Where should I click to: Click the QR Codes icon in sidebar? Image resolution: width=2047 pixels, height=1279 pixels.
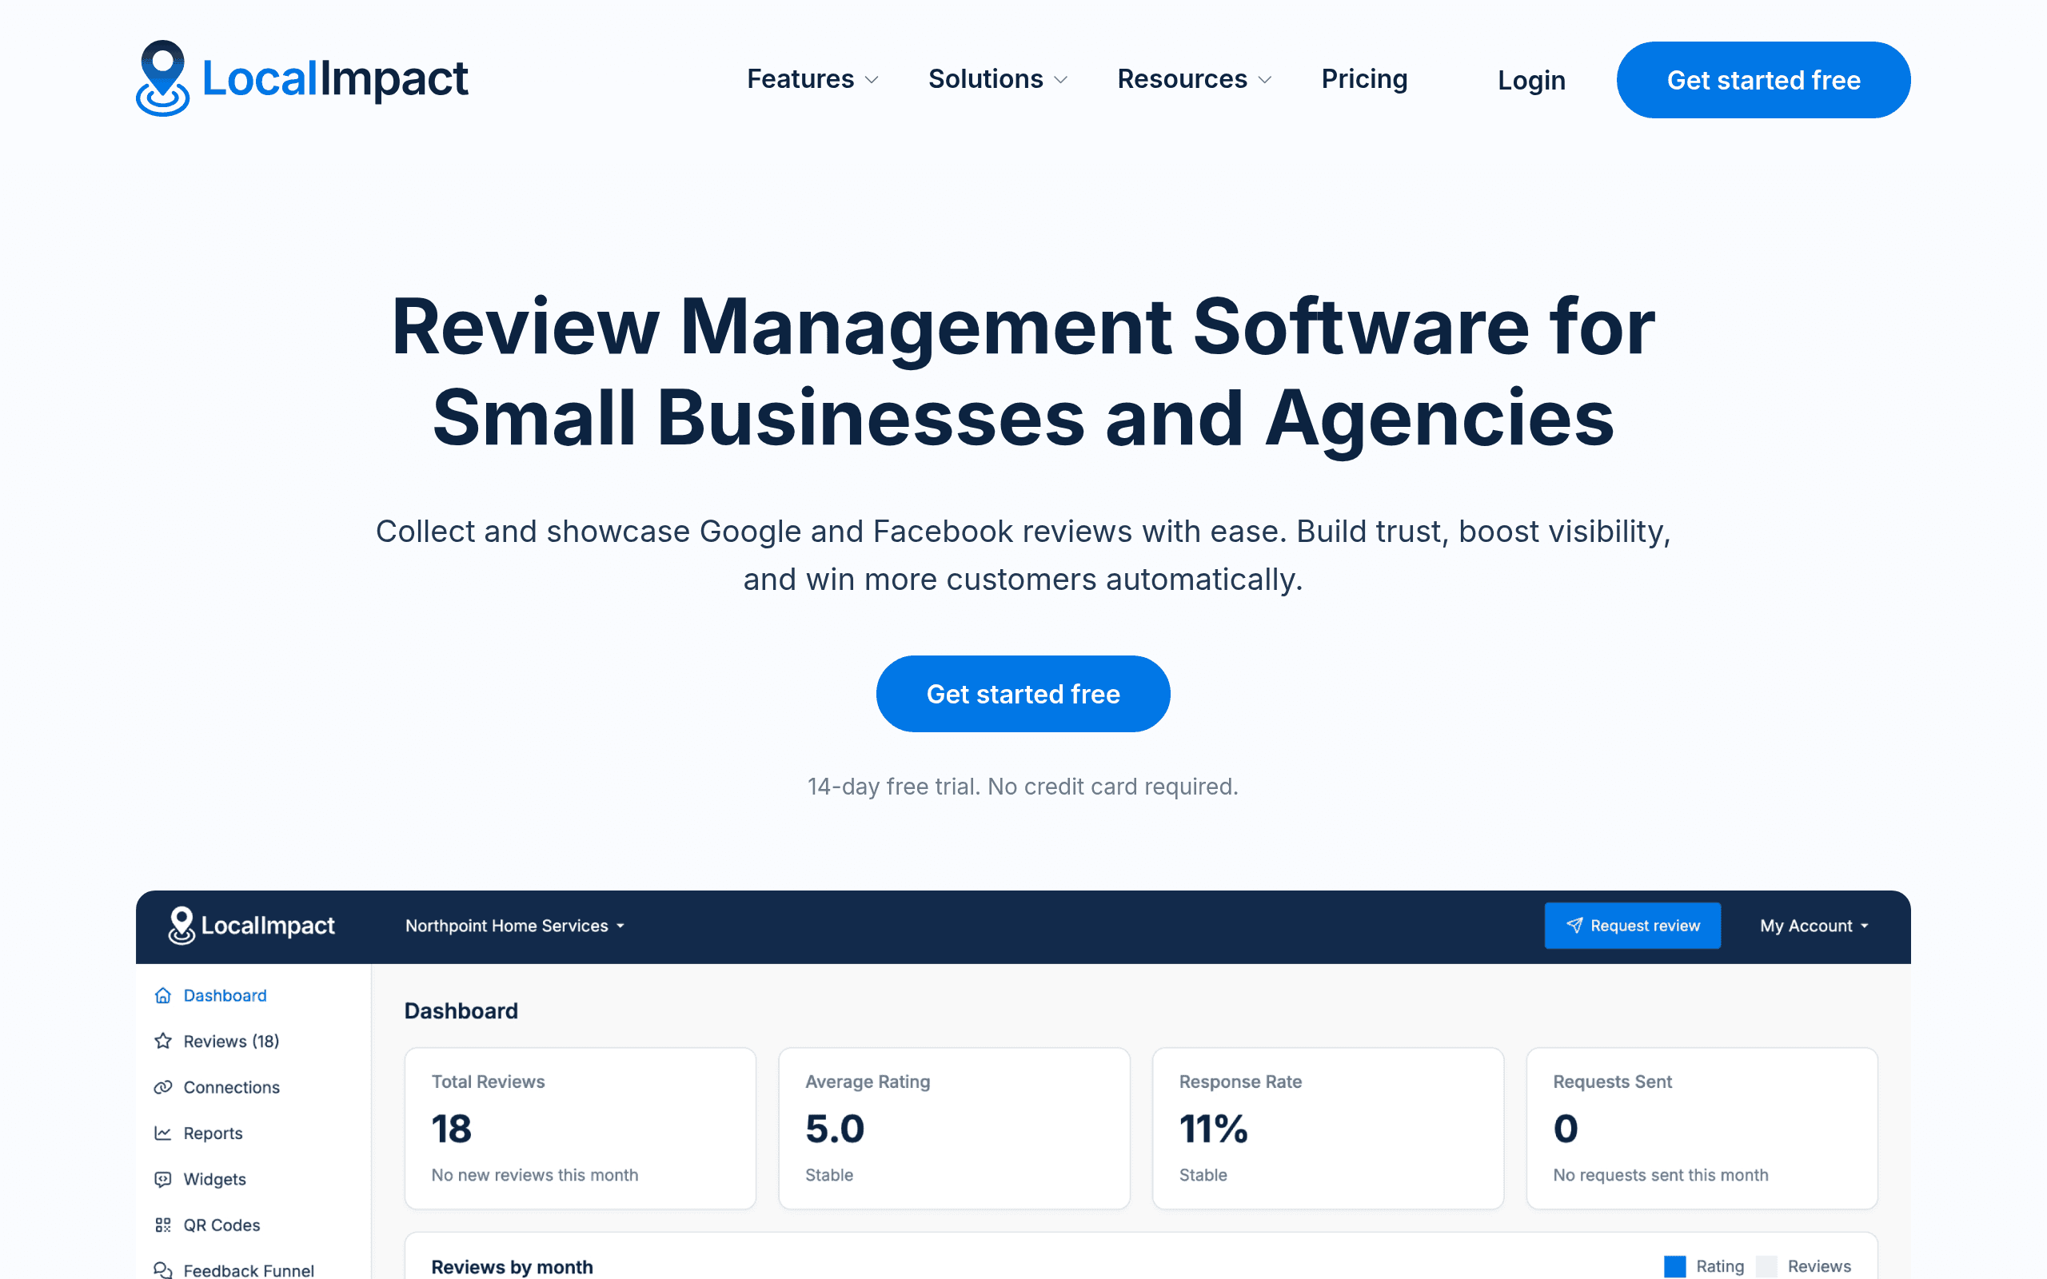[x=163, y=1225]
